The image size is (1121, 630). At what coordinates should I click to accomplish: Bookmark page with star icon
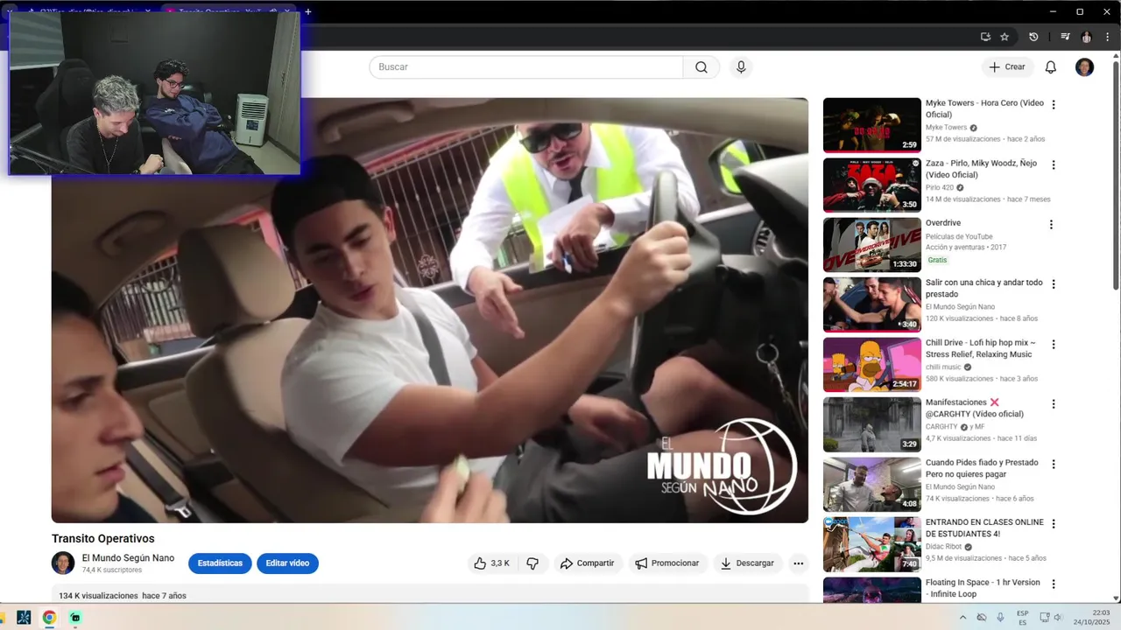click(x=1005, y=37)
